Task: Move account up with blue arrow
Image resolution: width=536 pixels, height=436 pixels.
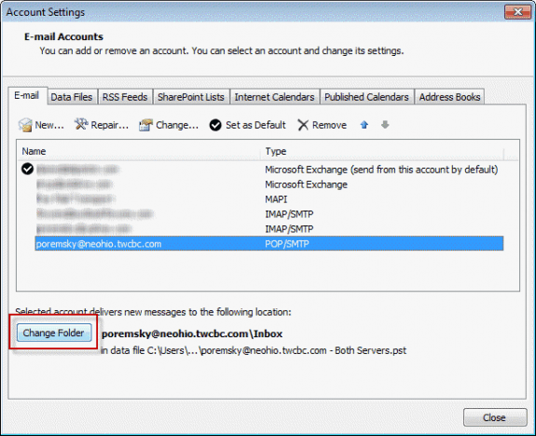Action: [364, 125]
